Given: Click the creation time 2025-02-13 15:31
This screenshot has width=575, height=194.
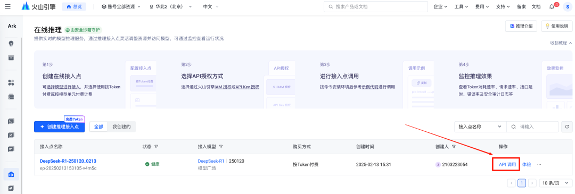Looking at the screenshot, I should point(373,165).
